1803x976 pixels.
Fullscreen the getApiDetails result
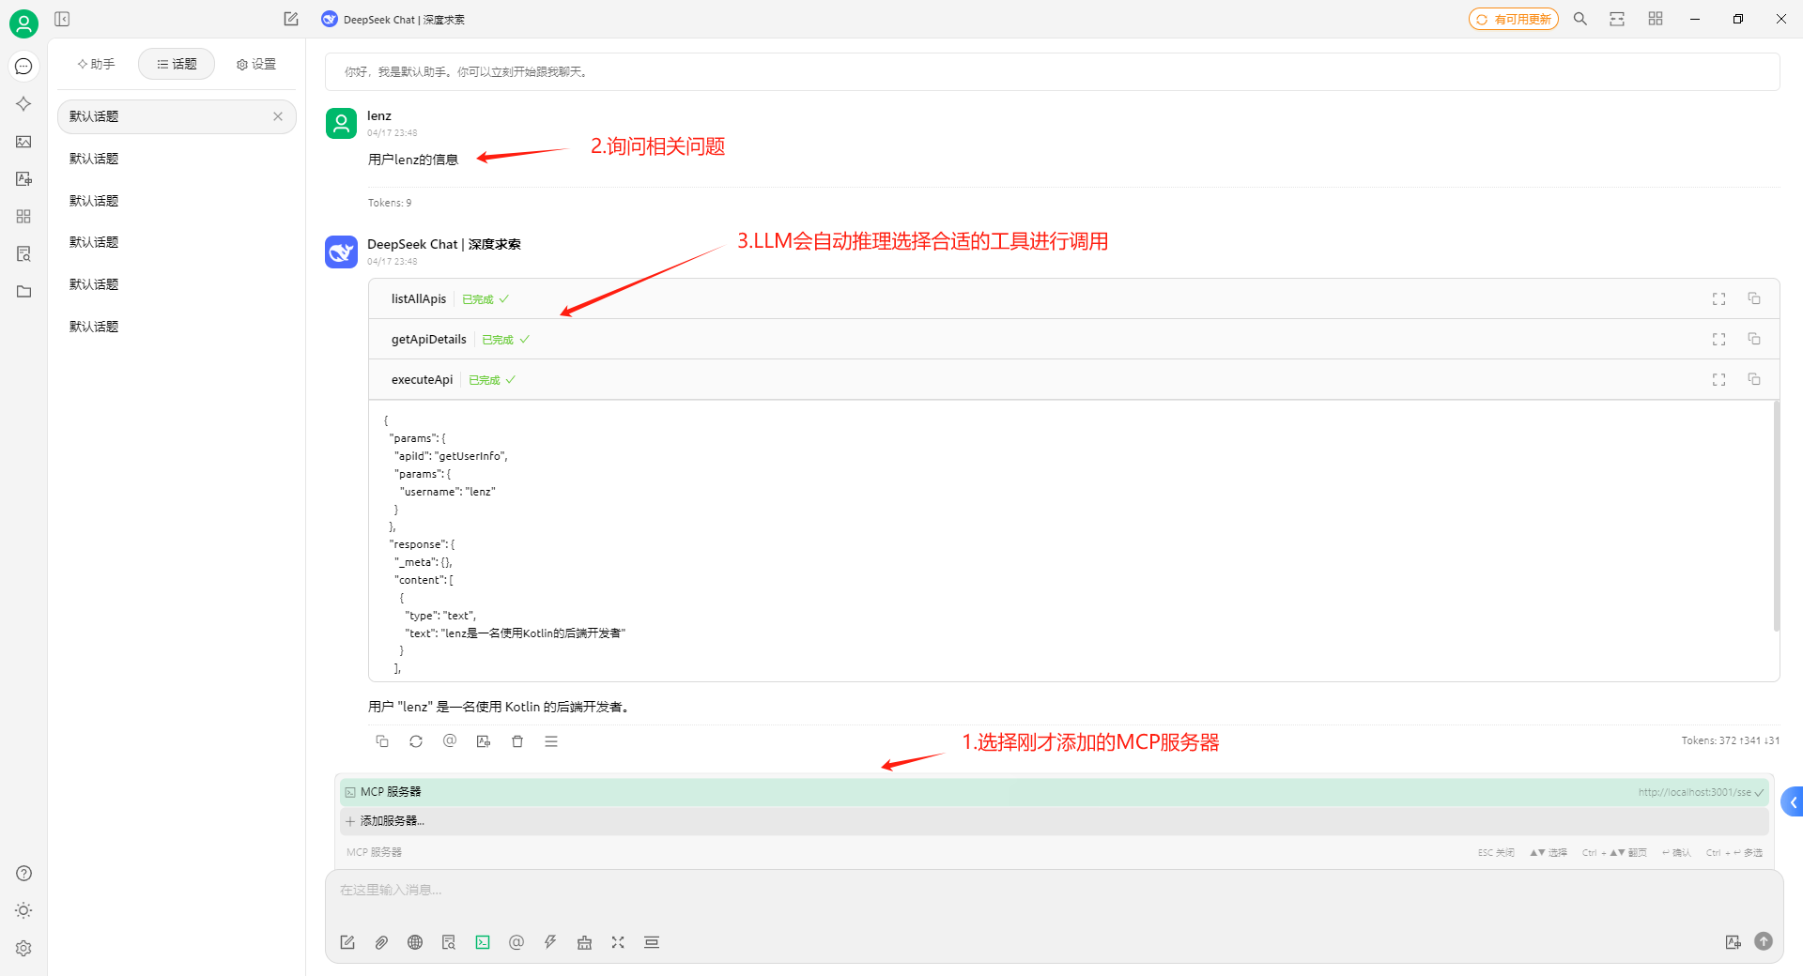coord(1718,339)
